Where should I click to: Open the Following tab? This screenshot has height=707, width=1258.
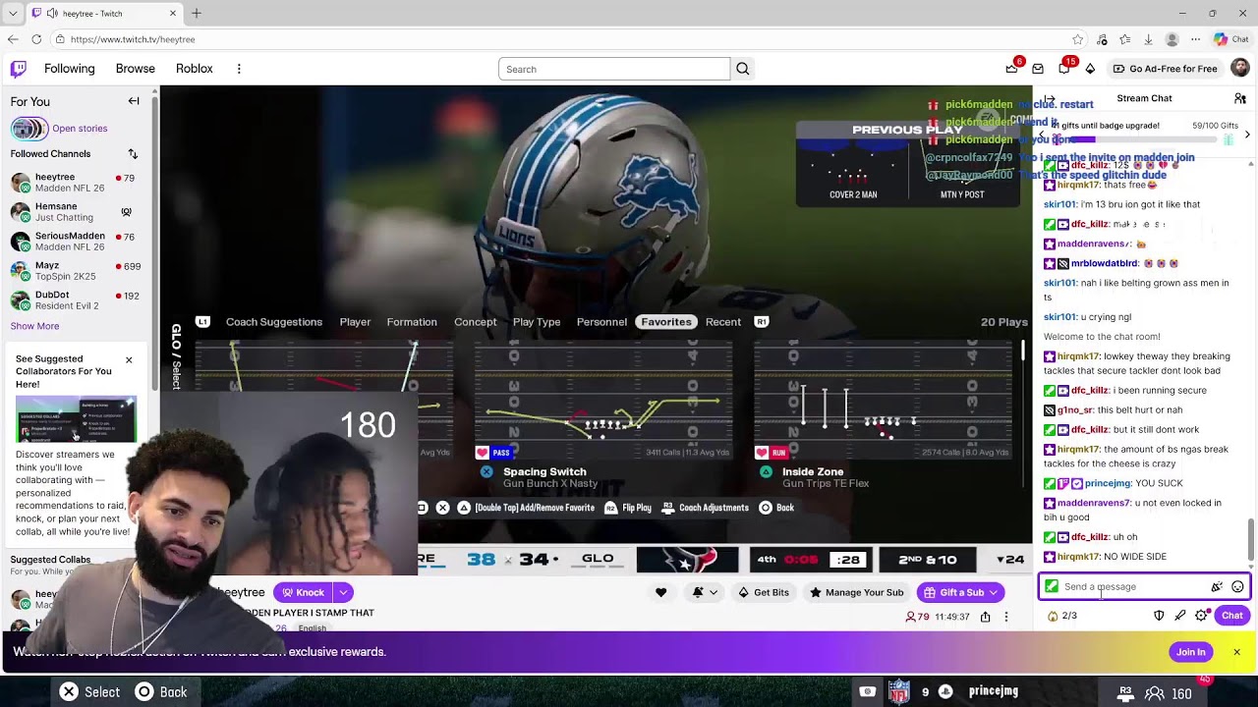(69, 69)
